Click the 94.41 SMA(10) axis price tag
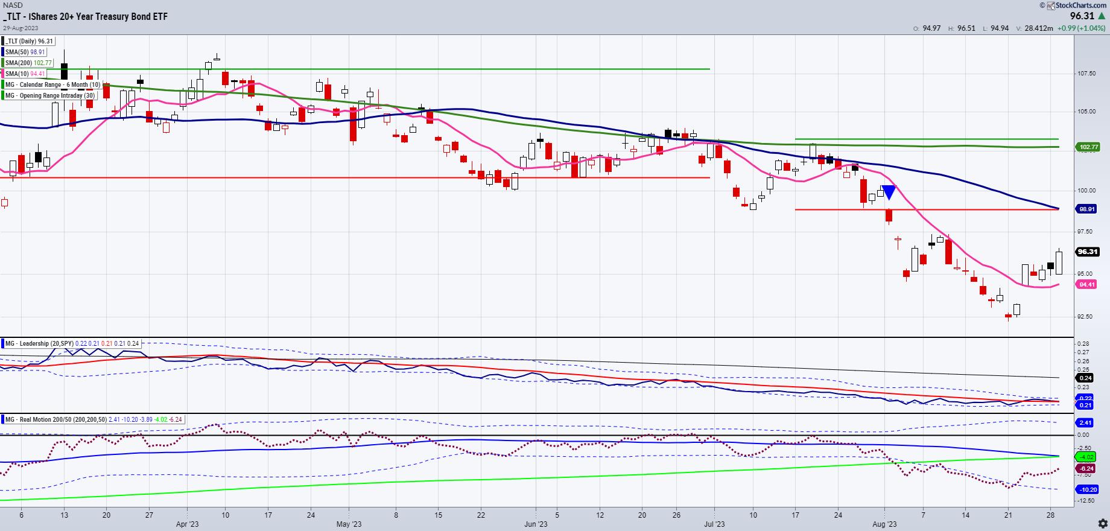The width and height of the screenshot is (1110, 531). coord(1086,284)
